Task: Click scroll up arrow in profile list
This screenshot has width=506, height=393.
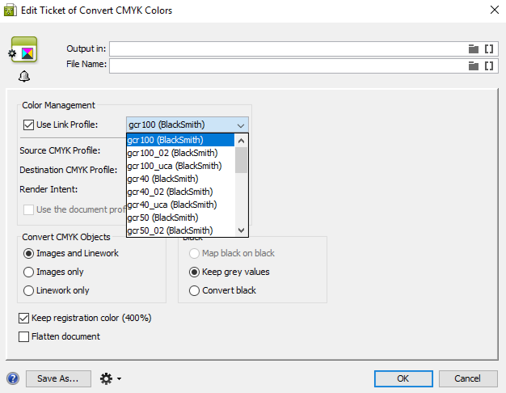Action: 241,141
